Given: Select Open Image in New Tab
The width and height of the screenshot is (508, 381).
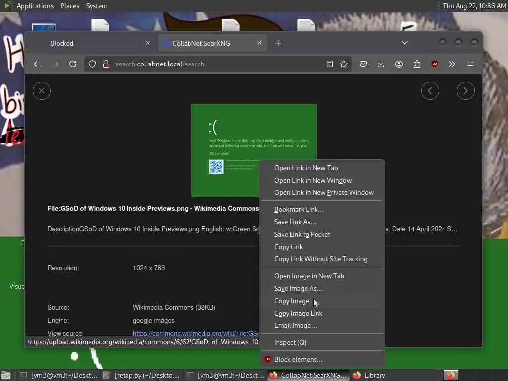Looking at the screenshot, I should pos(322,276).
